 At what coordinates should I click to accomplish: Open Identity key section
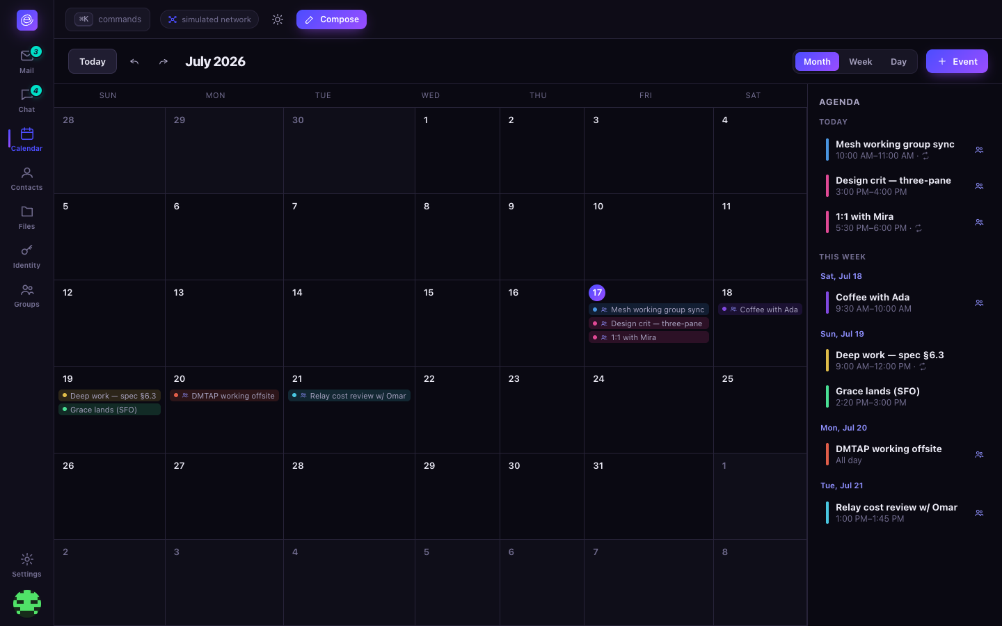(x=26, y=256)
